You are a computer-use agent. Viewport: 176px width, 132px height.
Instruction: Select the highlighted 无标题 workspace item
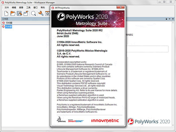coord(9,27)
